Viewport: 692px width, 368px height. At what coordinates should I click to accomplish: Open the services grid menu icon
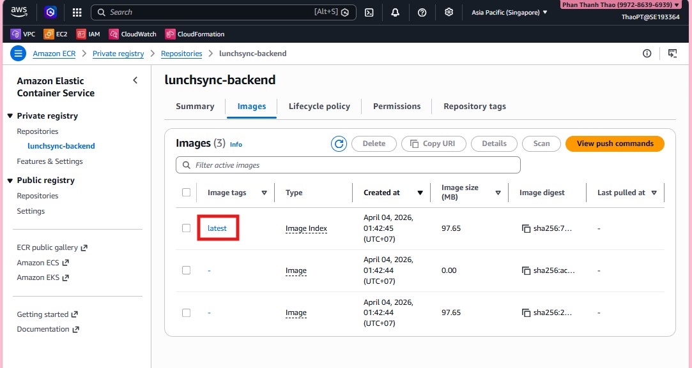tap(77, 12)
